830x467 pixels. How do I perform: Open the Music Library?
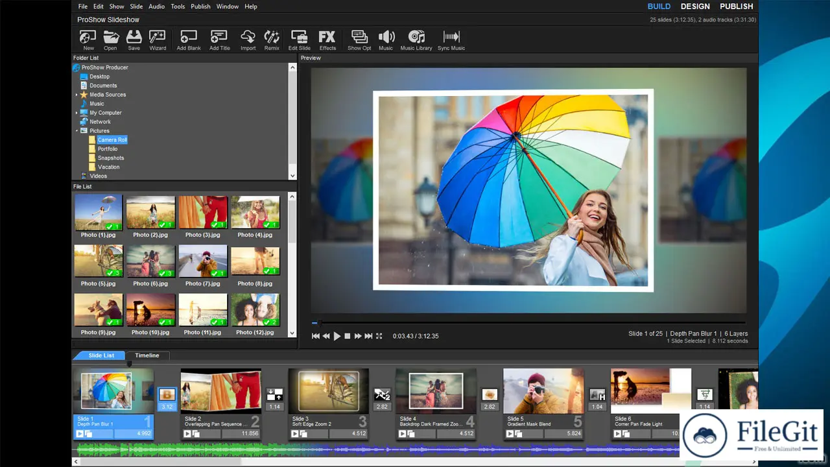pyautogui.click(x=416, y=40)
